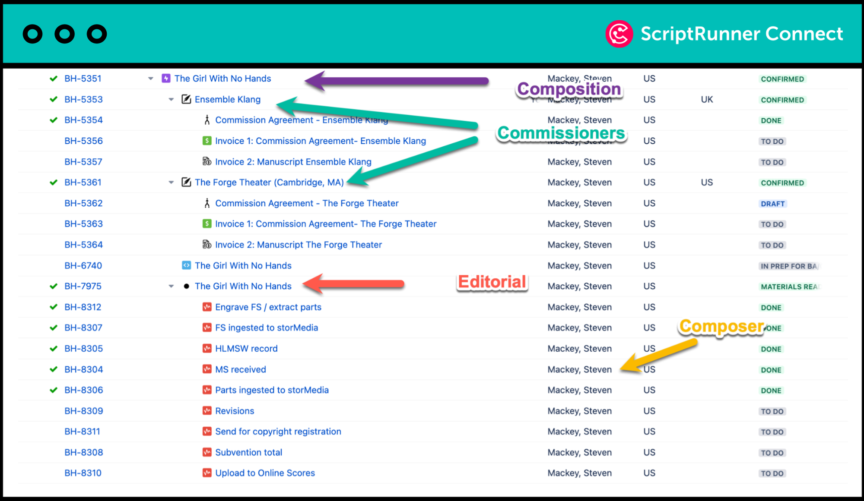Image resolution: width=864 pixels, height=501 pixels.
Task: Collapse The Girl With No Hands BH-5351 tree
Action: [151, 79]
